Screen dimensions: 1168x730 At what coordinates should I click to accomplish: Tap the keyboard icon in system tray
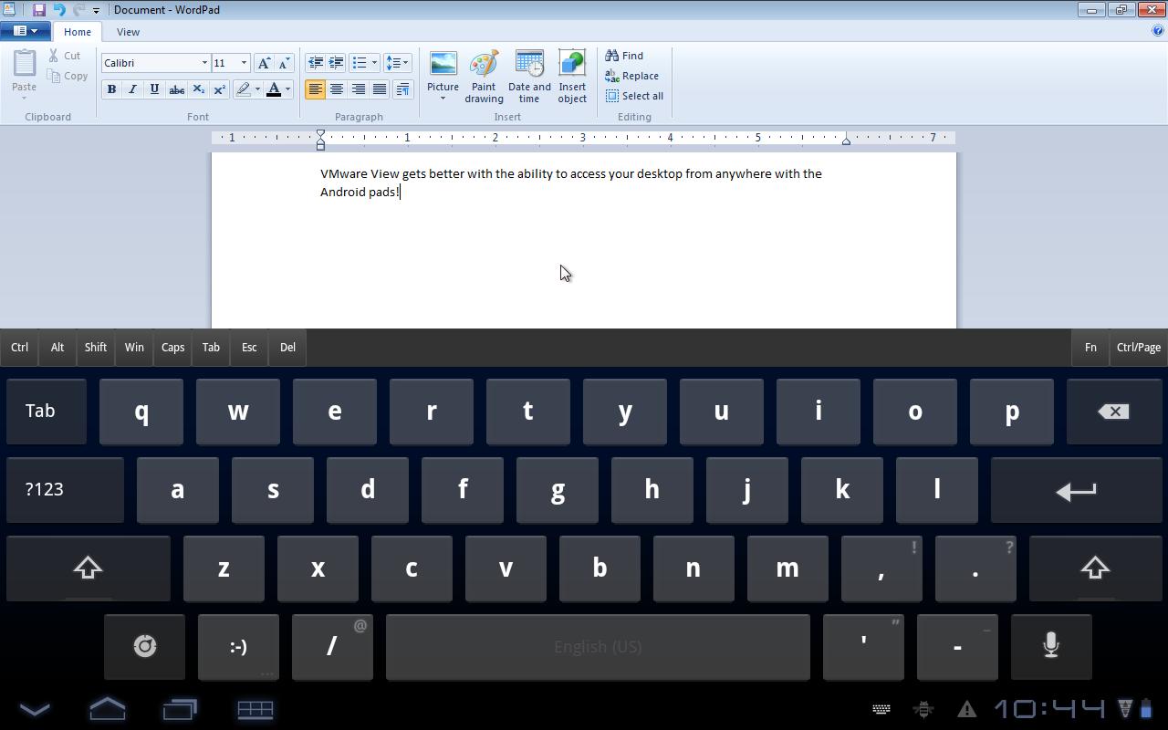coord(881,709)
